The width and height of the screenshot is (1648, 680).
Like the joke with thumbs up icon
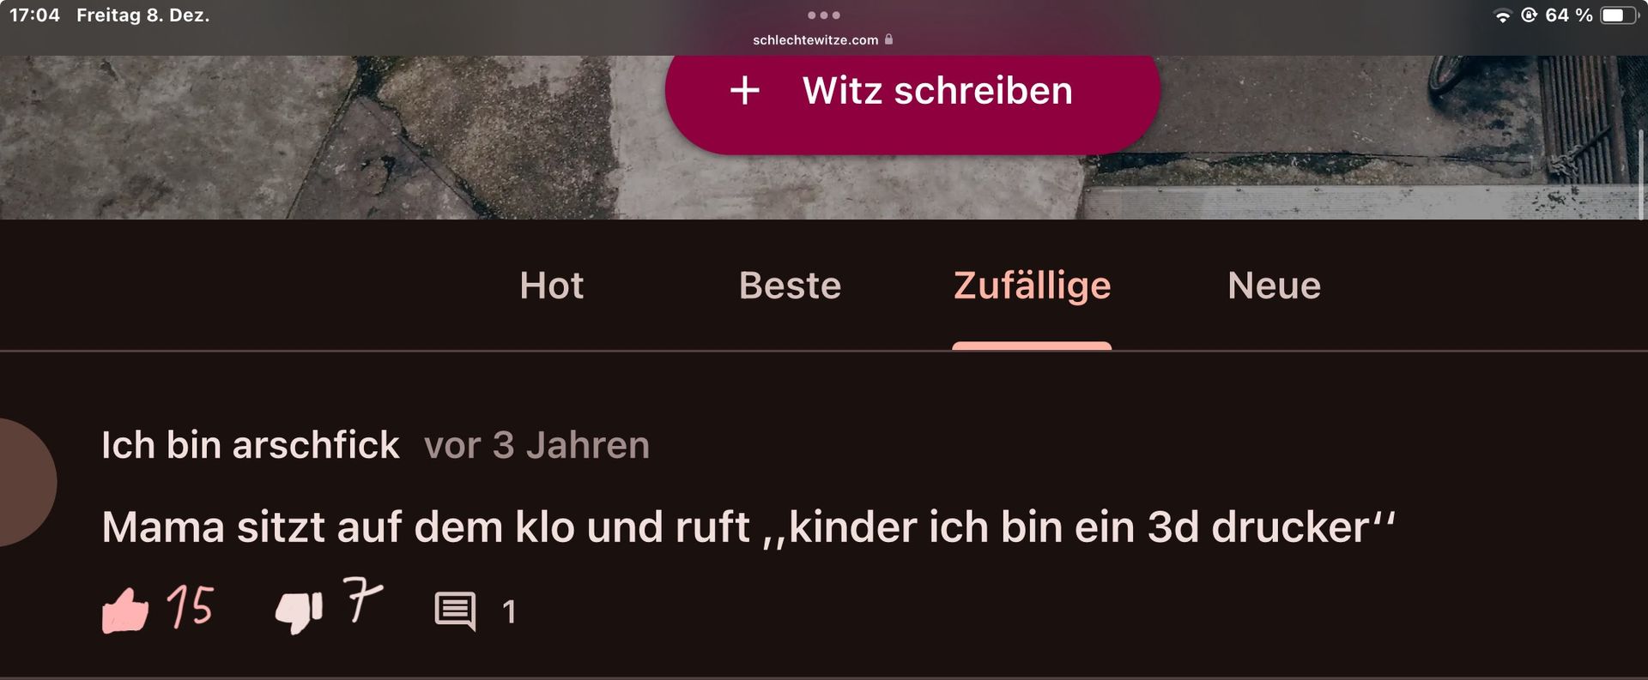125,611
